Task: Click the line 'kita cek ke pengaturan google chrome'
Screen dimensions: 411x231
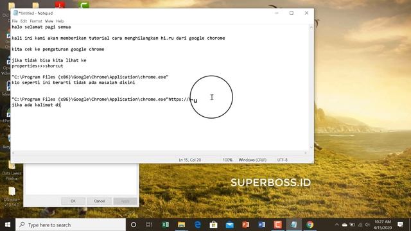Action: tap(58, 49)
